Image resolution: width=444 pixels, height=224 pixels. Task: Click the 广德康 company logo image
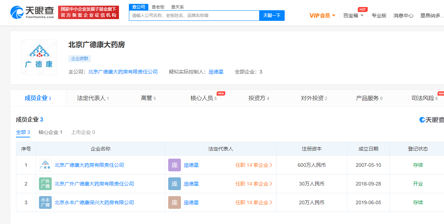point(39,57)
